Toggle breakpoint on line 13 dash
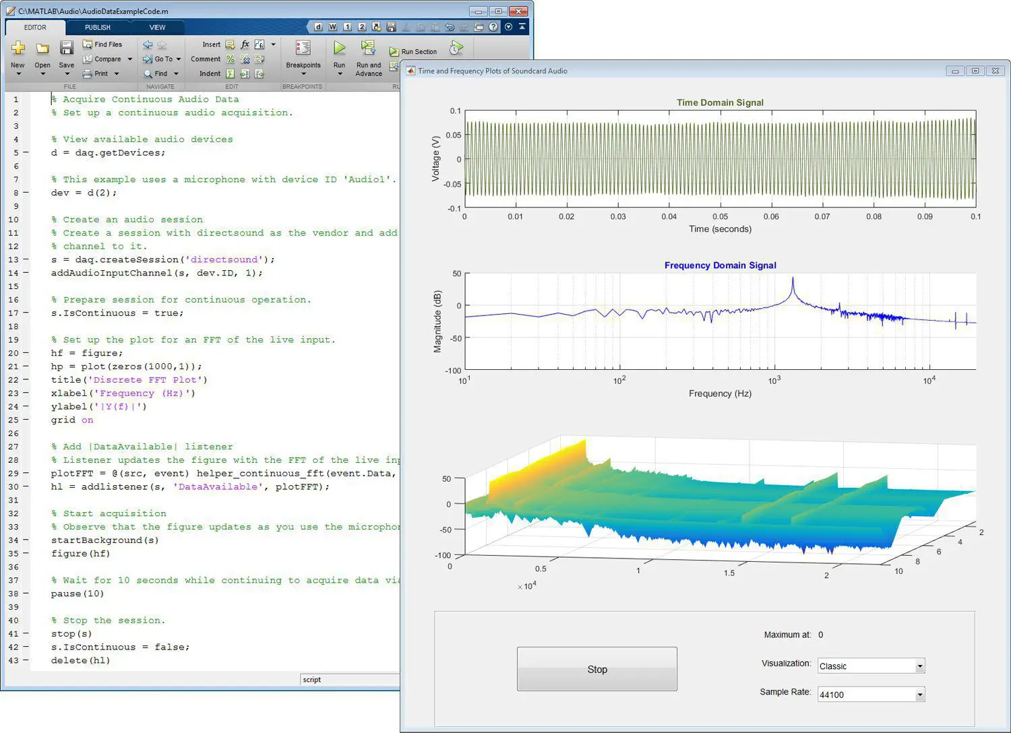The height and width of the screenshot is (733, 1011). click(26, 259)
